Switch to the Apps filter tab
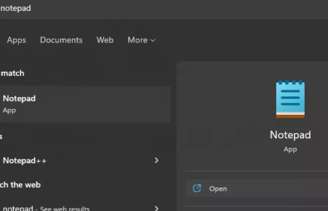This screenshot has height=211, width=328. coord(16,40)
